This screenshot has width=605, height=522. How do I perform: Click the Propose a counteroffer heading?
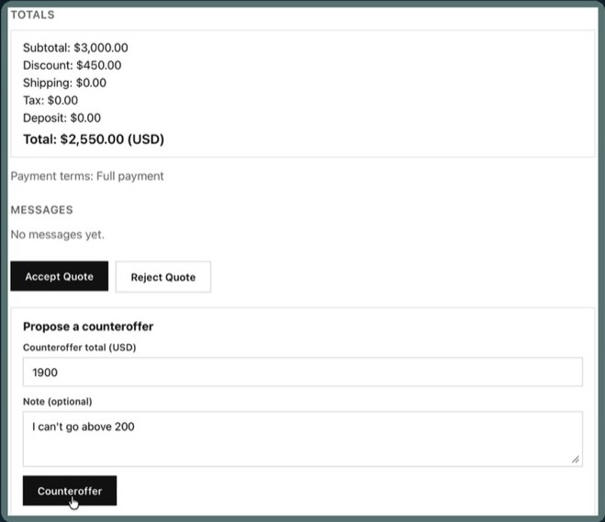pyautogui.click(x=88, y=327)
